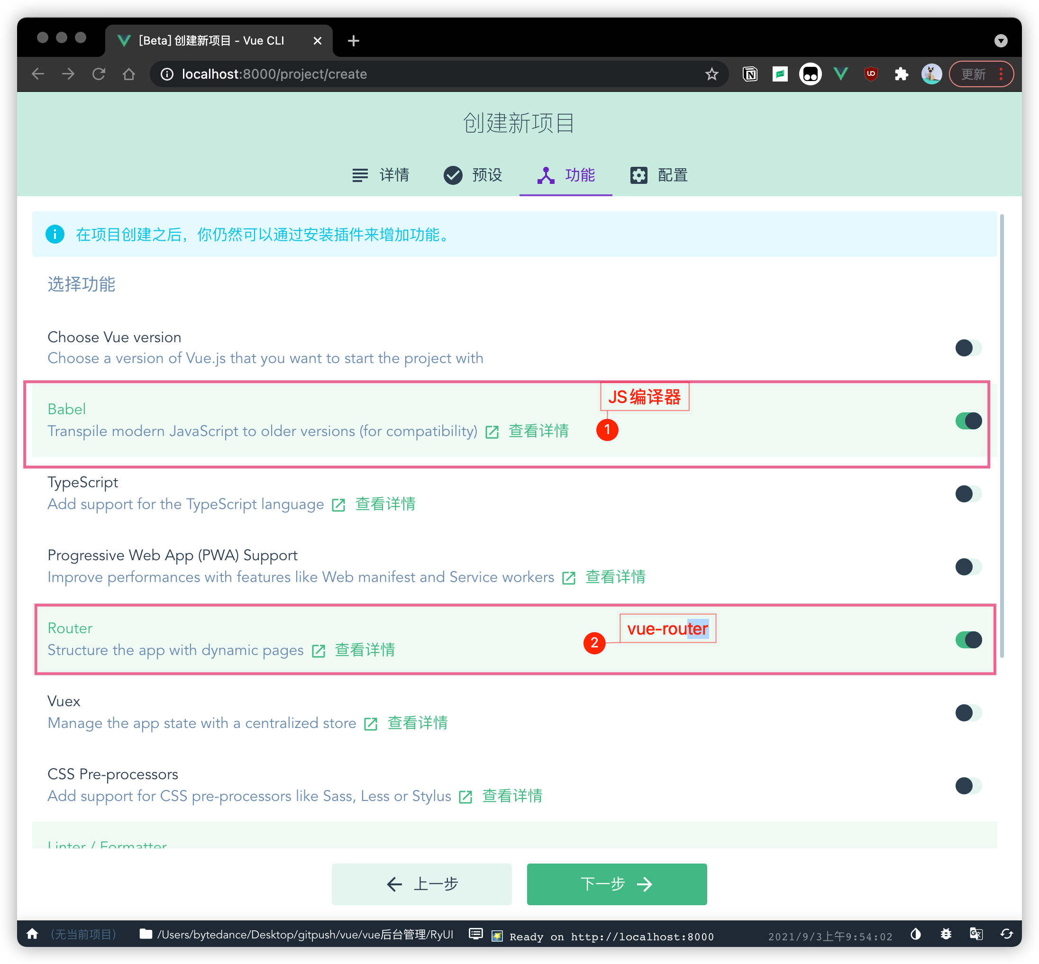Click the translate icon in status bar

pos(976,934)
